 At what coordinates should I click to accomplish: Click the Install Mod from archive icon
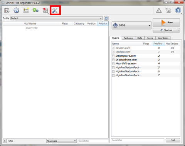coord(7,10)
